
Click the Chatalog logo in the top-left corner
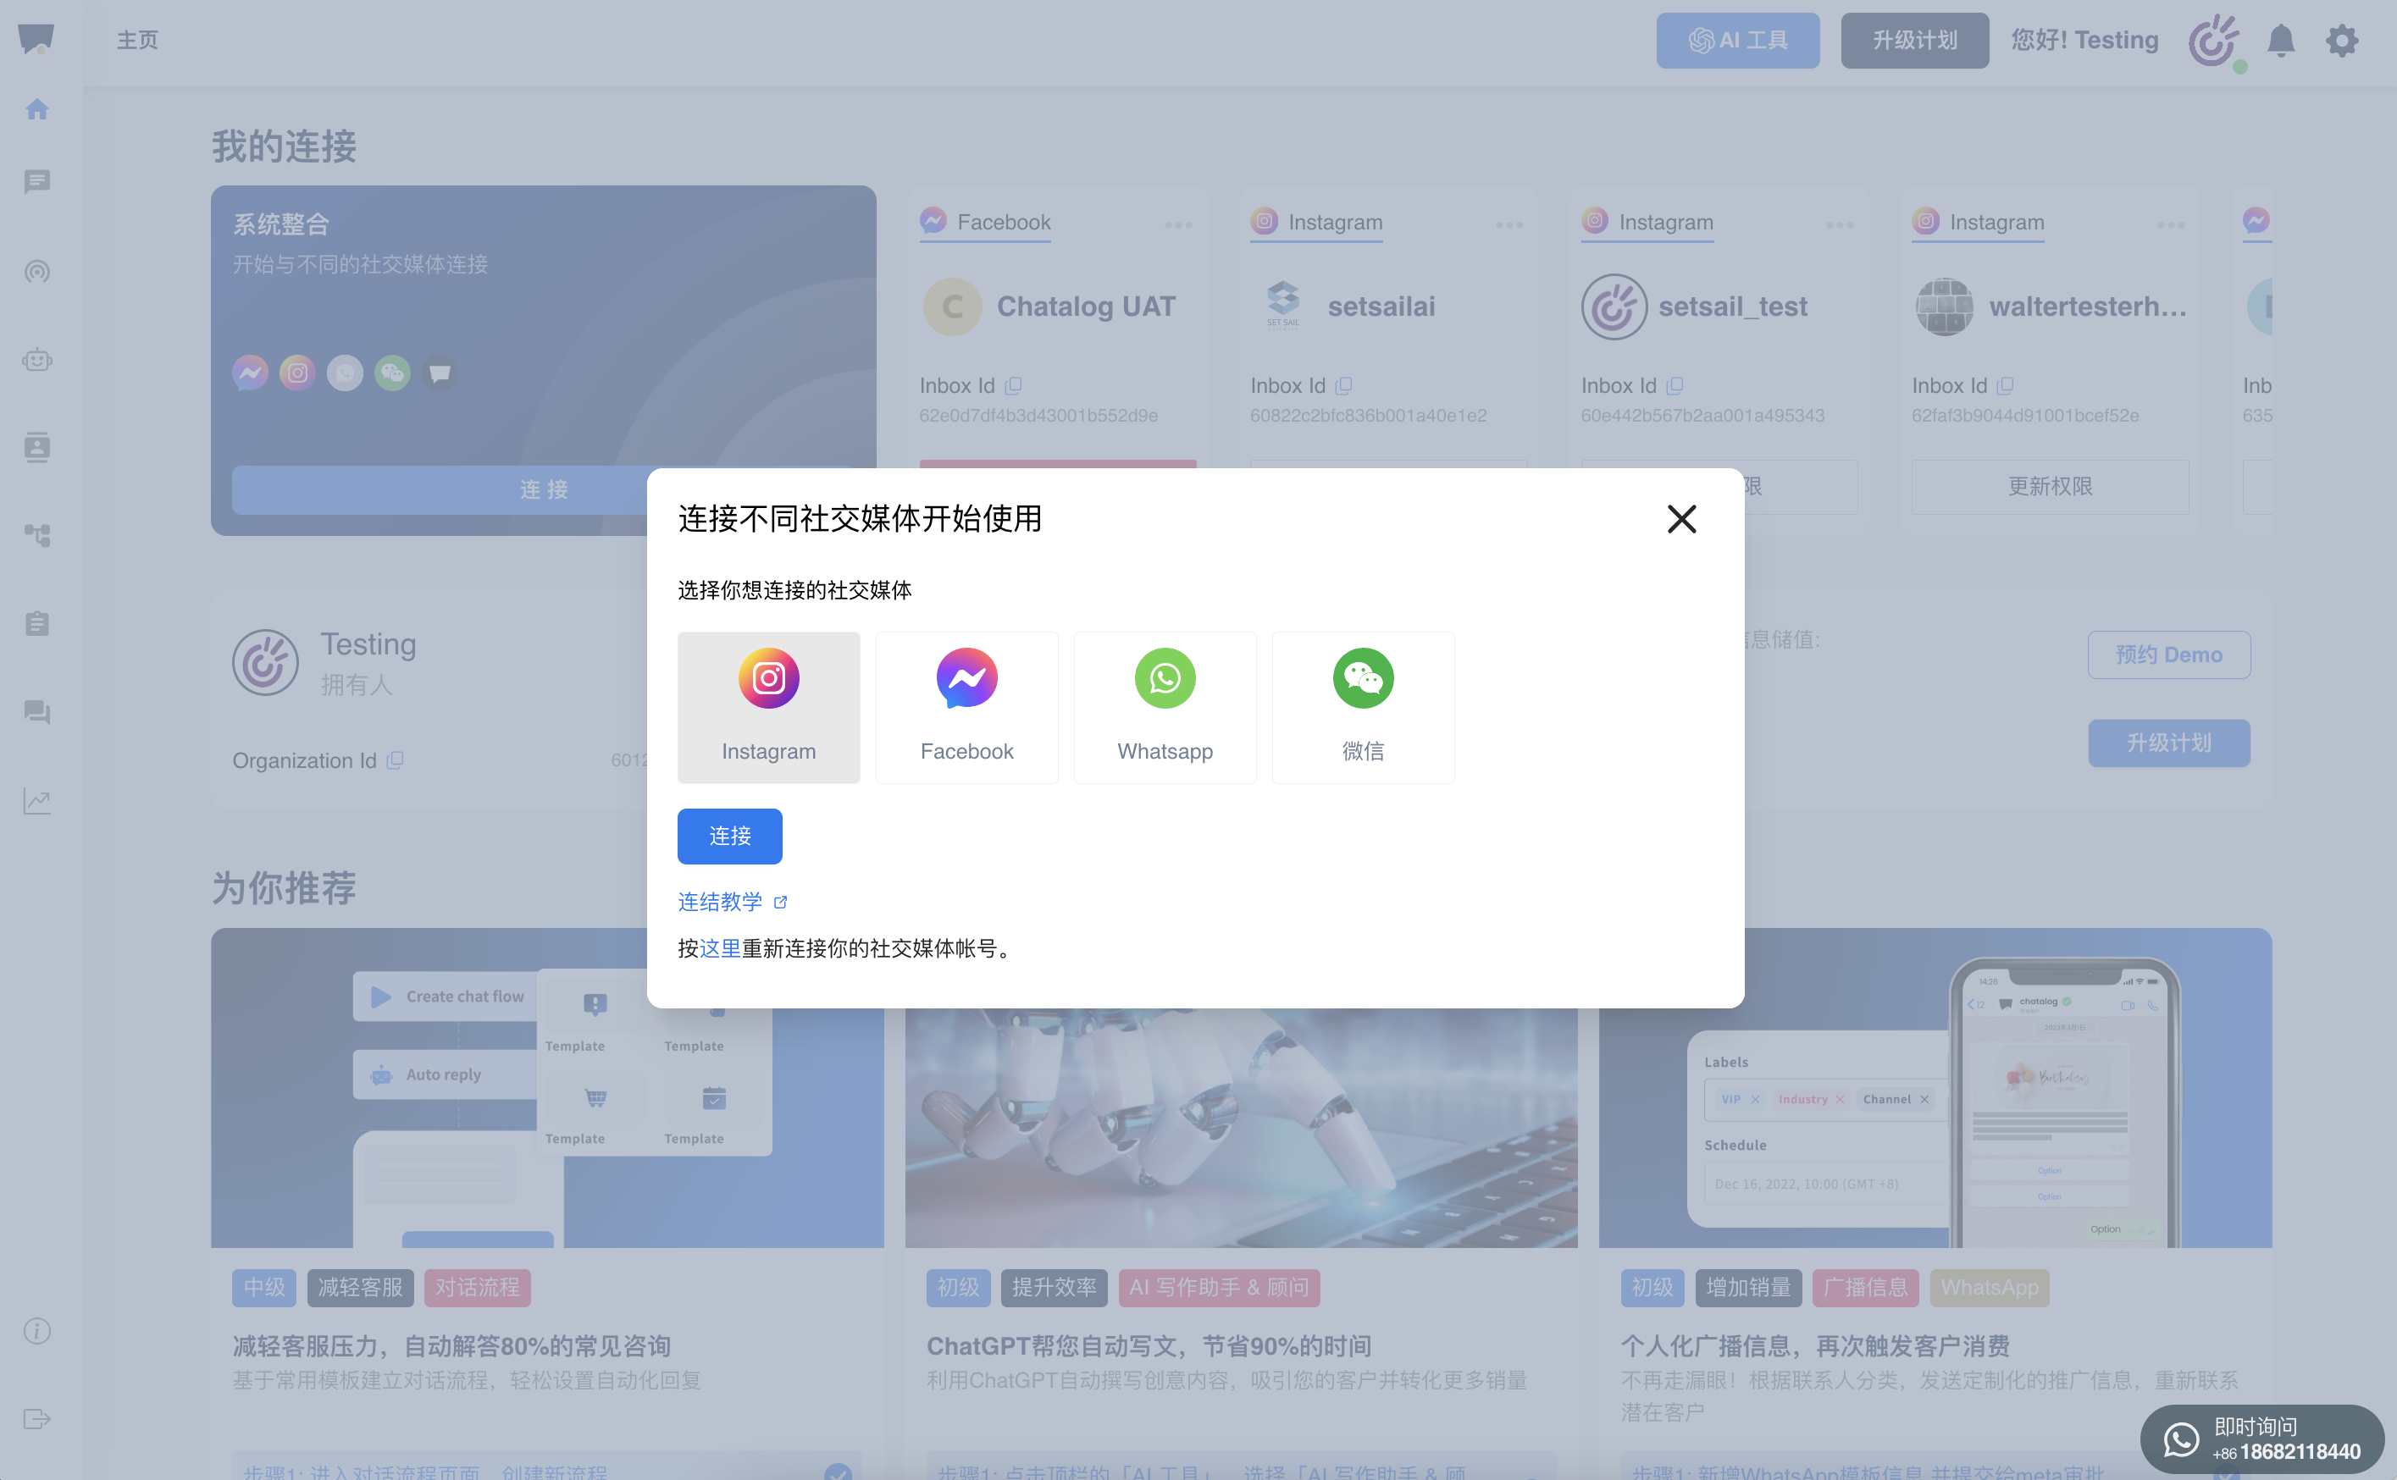(x=36, y=39)
